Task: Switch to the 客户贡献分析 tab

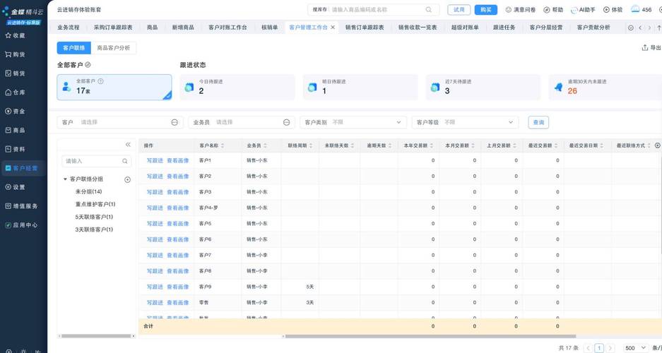Action: (593, 28)
